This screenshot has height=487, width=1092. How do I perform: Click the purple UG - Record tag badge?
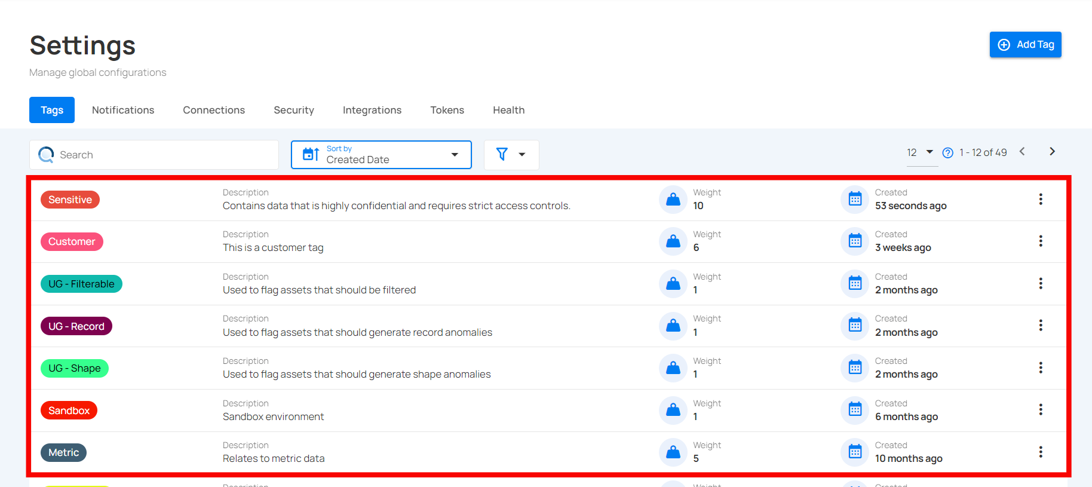coord(76,326)
